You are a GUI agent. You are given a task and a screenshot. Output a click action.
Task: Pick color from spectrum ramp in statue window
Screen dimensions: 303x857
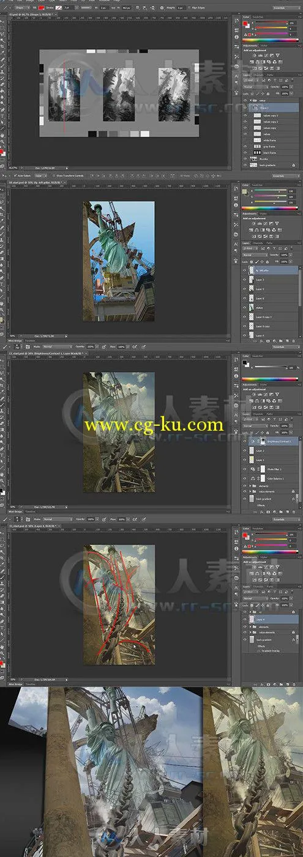point(270,208)
